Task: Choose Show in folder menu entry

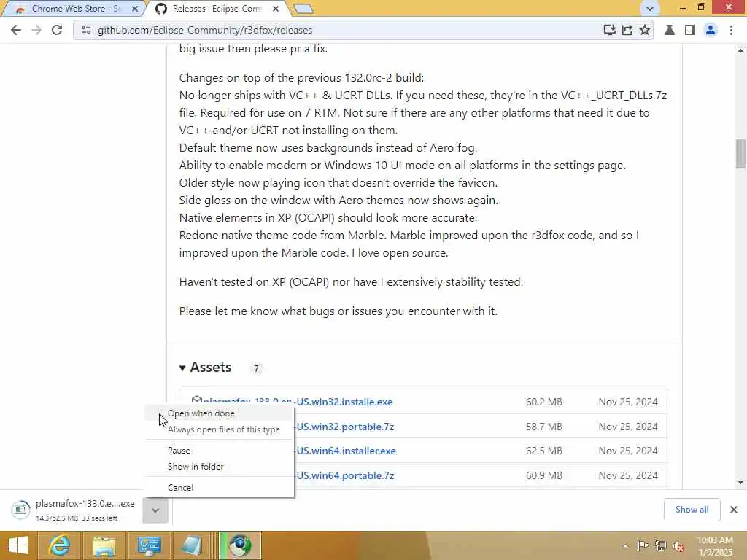Action: click(219, 467)
